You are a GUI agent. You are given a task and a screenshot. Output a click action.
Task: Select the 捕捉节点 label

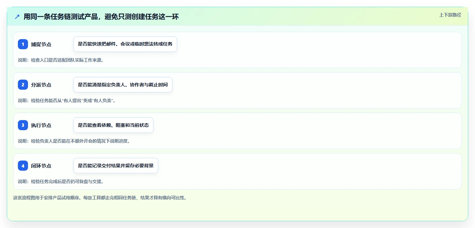(41, 44)
